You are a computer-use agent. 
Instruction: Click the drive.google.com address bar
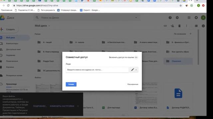tap(95, 6)
